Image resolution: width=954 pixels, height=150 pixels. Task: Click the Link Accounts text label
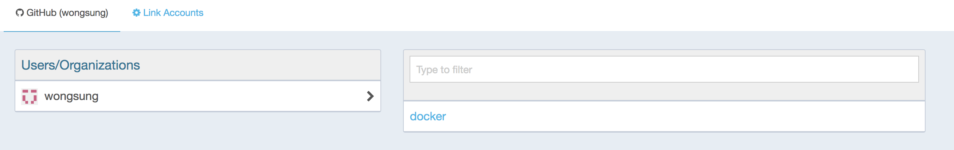click(173, 13)
